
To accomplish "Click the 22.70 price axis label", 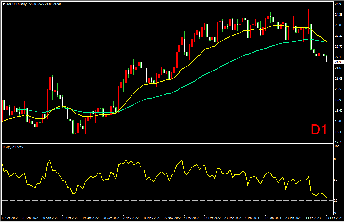I will (x=339, y=47).
